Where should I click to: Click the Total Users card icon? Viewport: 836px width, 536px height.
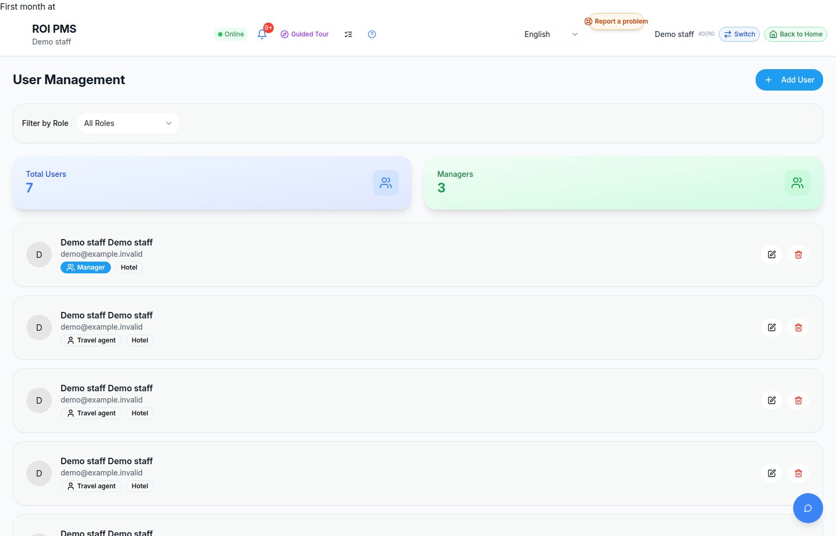coord(386,183)
